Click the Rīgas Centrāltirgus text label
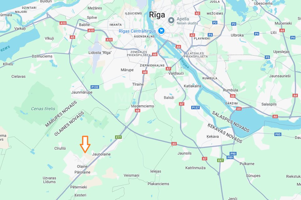 tap(137, 31)
